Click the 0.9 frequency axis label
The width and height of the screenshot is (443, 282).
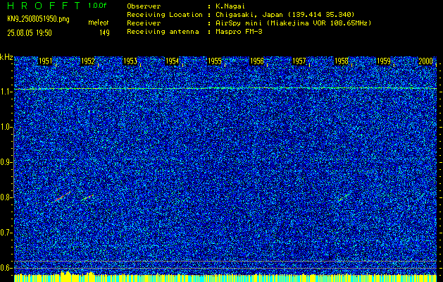6,162
